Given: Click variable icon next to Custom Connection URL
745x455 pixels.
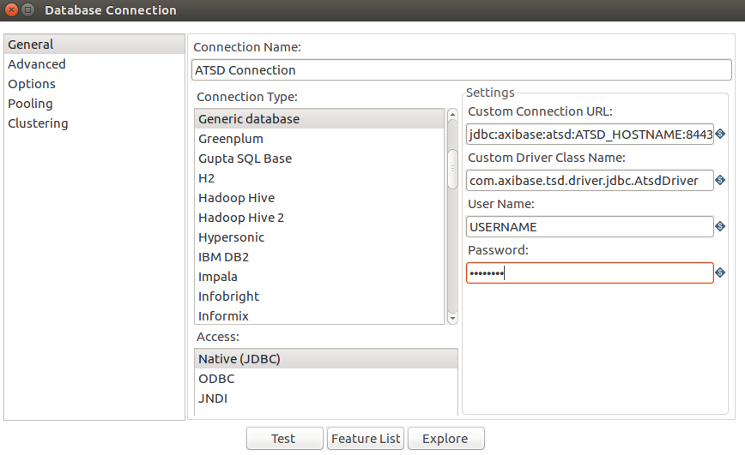Looking at the screenshot, I should [x=720, y=135].
